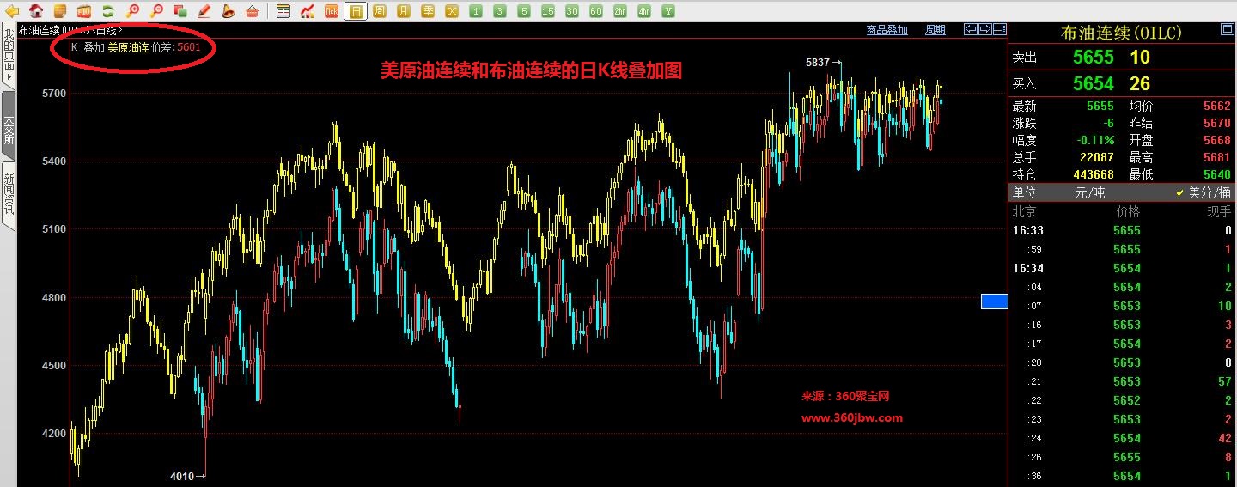Open the 商品叠加 link

point(887,30)
